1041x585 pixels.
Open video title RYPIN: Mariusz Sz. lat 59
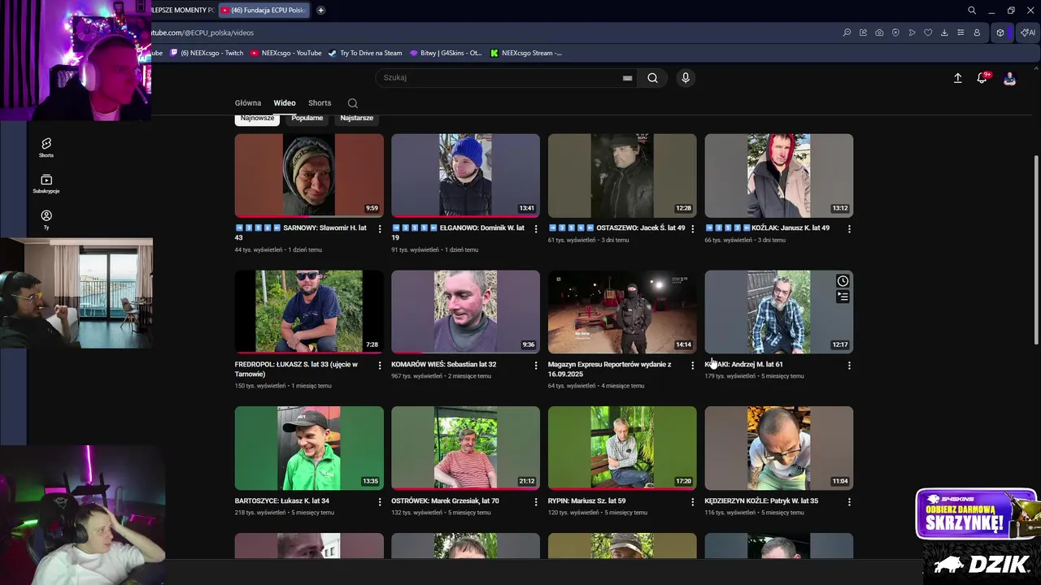586,501
